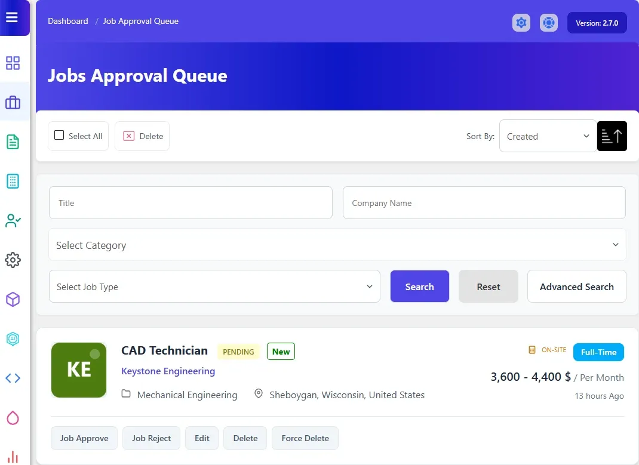Image resolution: width=639 pixels, height=465 pixels.
Task: Click Job Reject for CAD Technician
Action: [x=151, y=438]
